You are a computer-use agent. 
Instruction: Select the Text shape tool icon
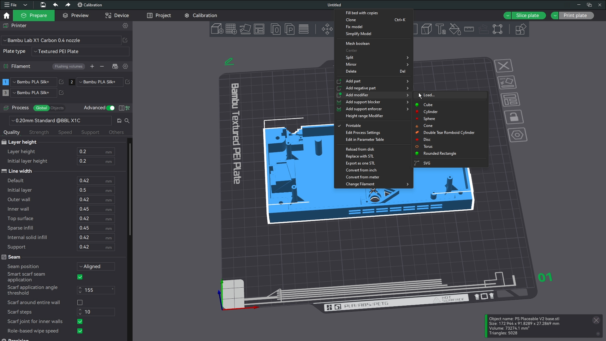tap(441, 29)
